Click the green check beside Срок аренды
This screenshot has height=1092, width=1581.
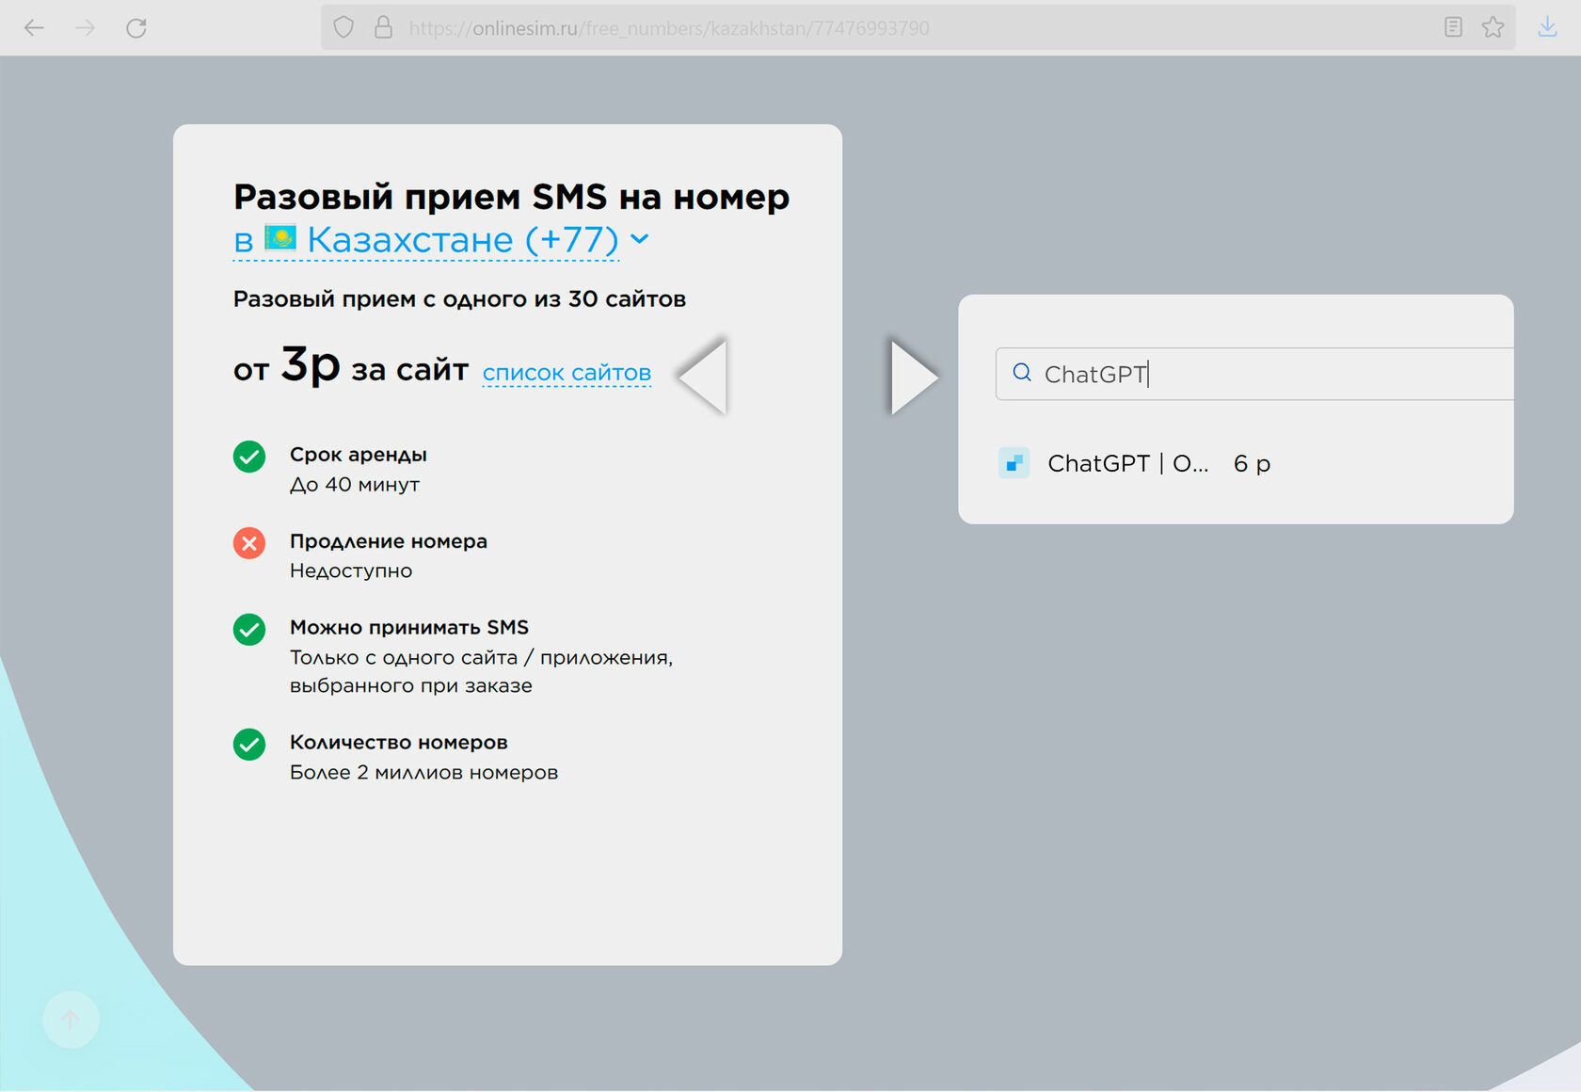tap(249, 457)
